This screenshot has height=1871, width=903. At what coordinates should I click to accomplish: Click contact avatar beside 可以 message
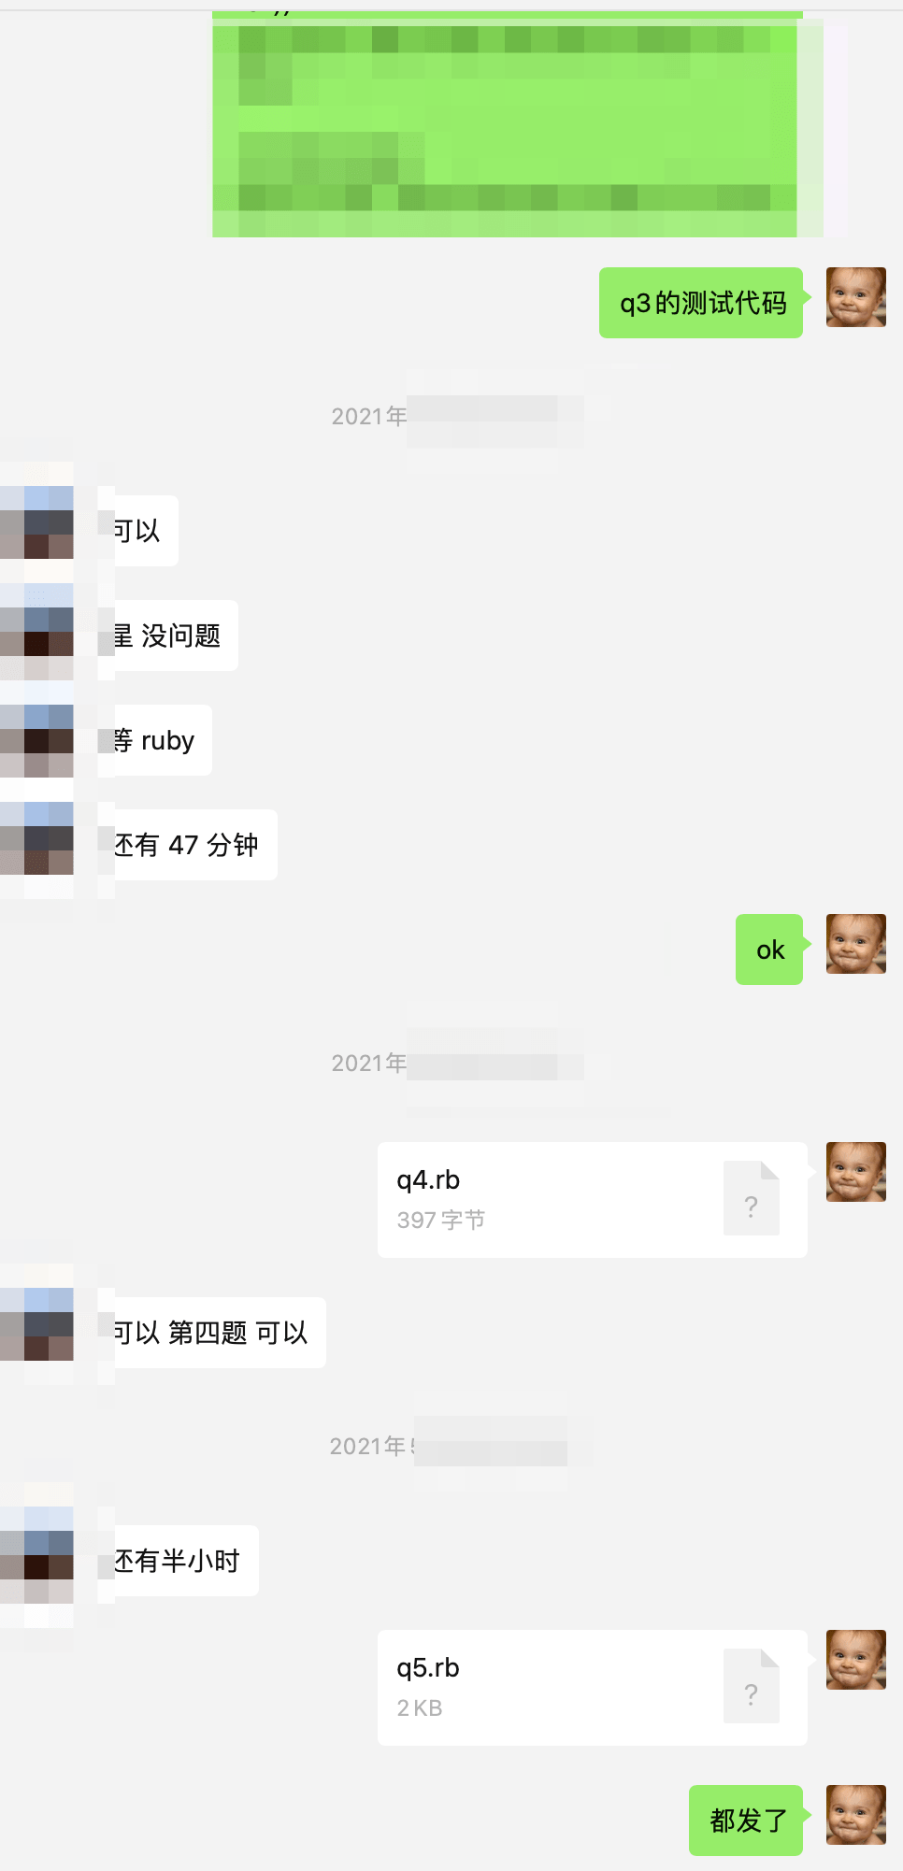[37, 521]
